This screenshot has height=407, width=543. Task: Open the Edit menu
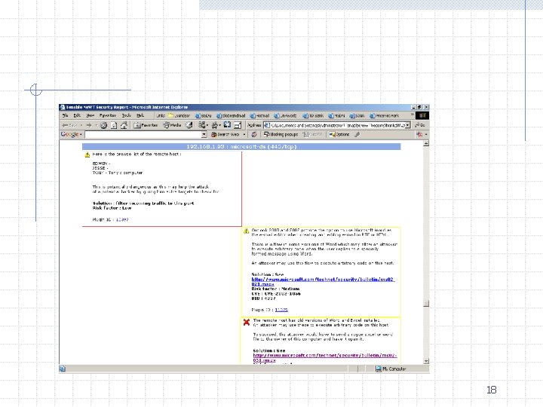(77, 115)
